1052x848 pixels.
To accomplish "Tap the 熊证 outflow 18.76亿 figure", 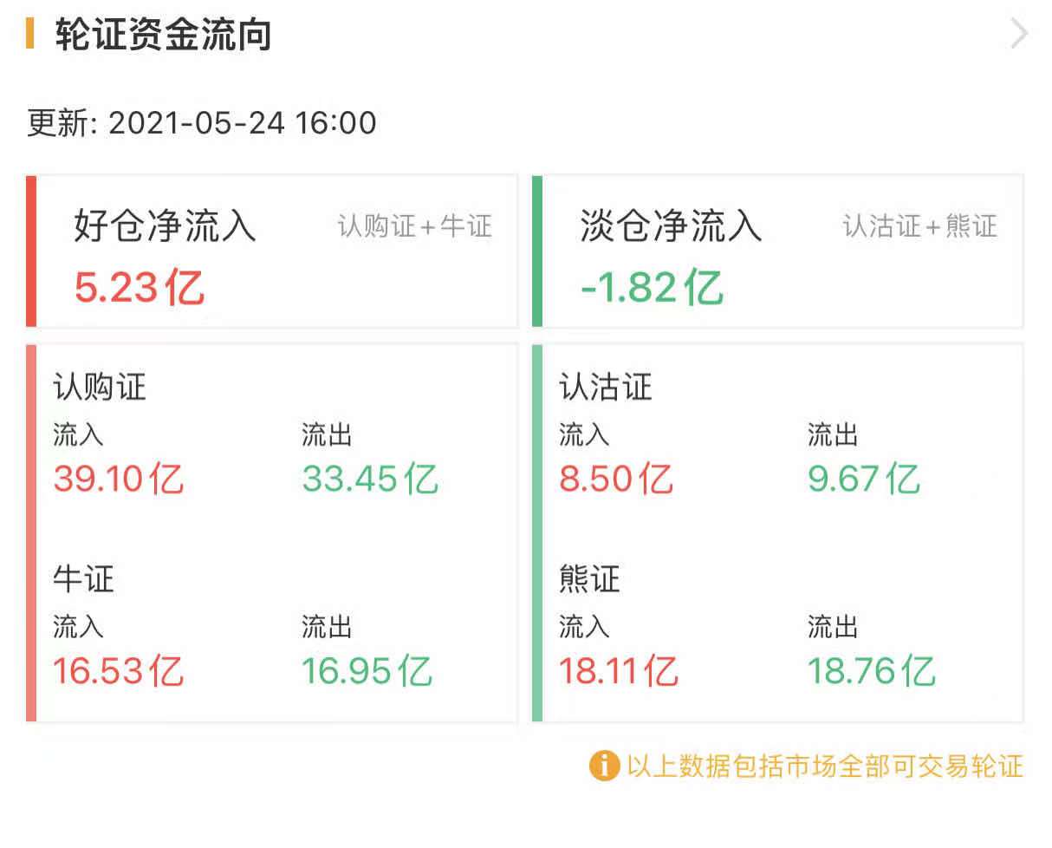I will 872,671.
